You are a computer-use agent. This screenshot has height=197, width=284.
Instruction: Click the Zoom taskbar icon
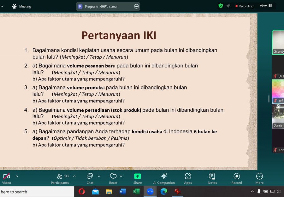(150, 191)
